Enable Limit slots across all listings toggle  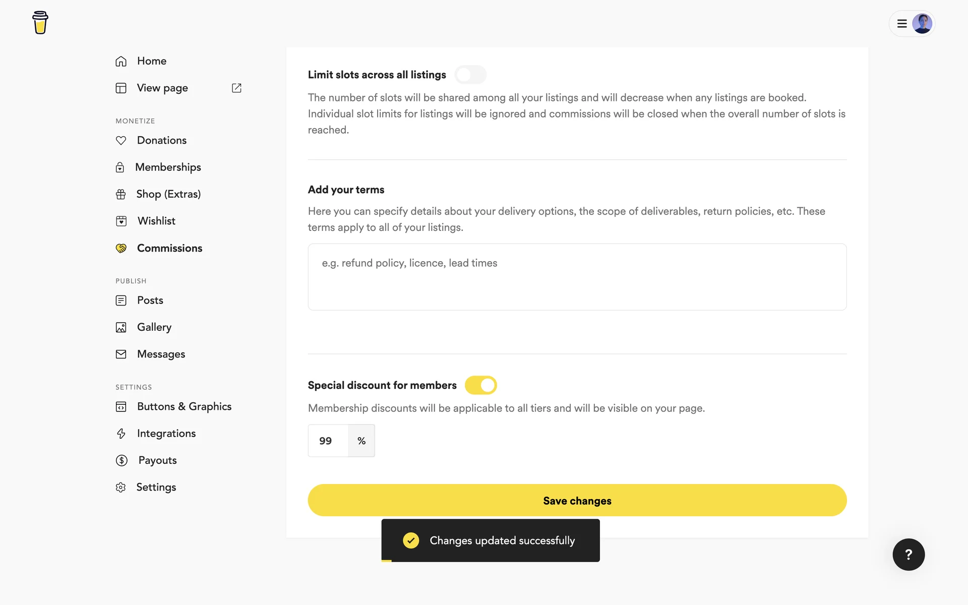point(470,75)
